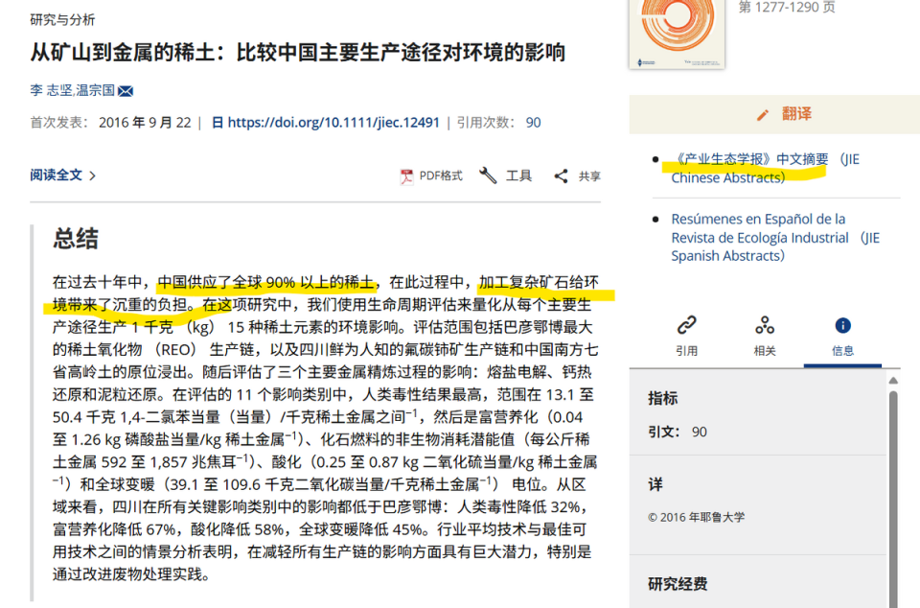Image resolution: width=920 pixels, height=608 pixels.
Task: Click the pencil icon next to 翻译
Action: [x=762, y=115]
